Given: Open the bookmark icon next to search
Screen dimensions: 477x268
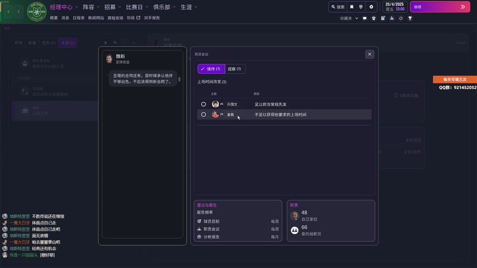Looking at the screenshot, I should pos(352,7).
